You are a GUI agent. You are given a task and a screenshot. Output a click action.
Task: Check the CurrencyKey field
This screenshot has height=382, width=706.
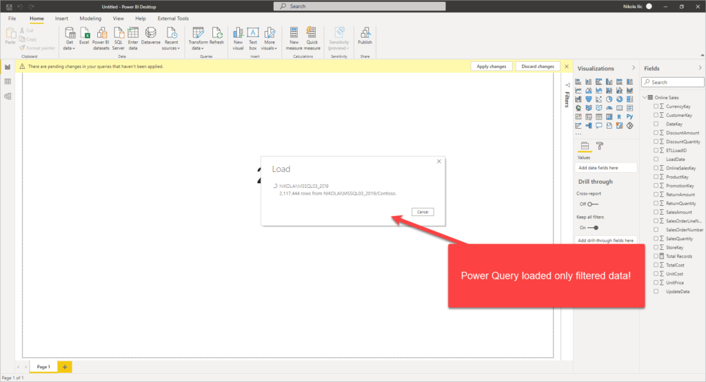(x=656, y=107)
